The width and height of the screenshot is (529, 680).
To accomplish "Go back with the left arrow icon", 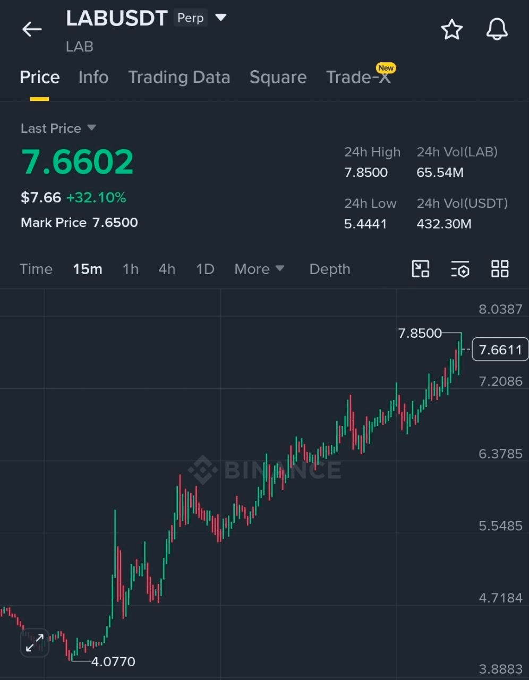I will coord(32,29).
